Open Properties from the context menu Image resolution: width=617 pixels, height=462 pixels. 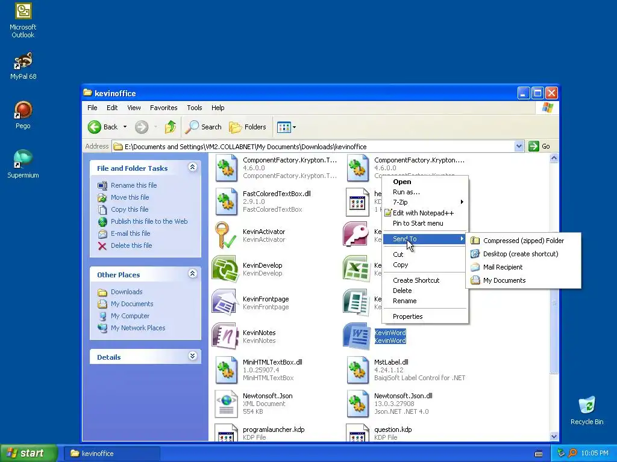pyautogui.click(x=425, y=316)
